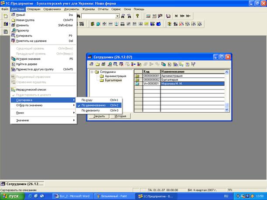Screen dimensions: 267x200
Task: Select Администрация folder in tree
Action: pos(115,76)
